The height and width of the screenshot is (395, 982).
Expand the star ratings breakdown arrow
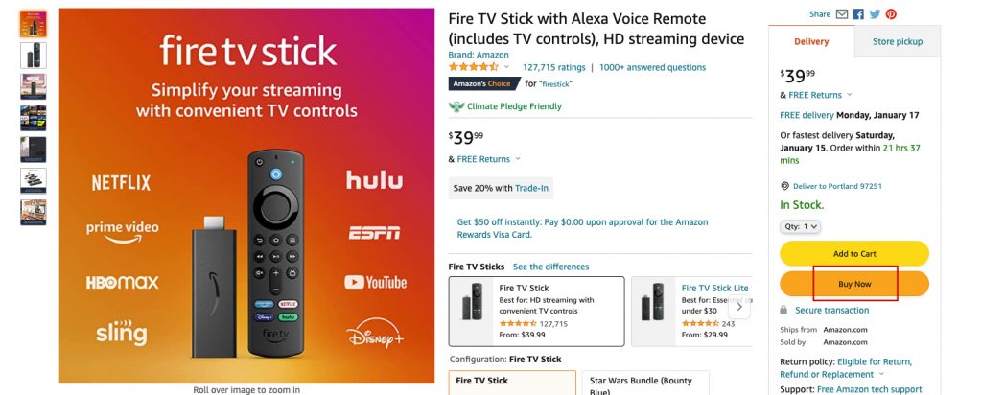pyautogui.click(x=507, y=68)
